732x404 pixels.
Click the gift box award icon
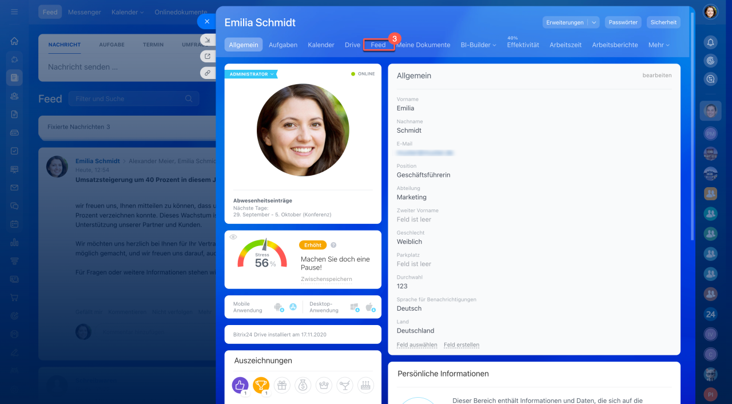(282, 385)
